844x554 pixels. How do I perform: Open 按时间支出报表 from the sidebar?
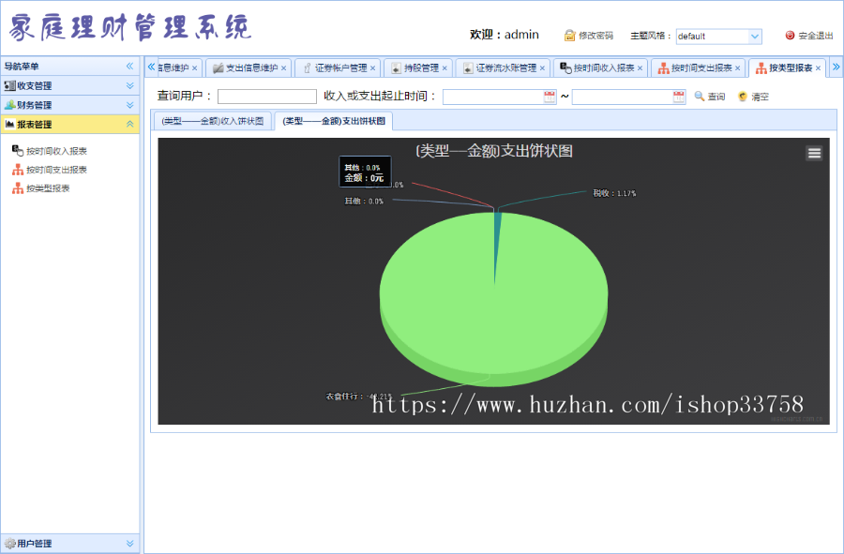[56, 169]
